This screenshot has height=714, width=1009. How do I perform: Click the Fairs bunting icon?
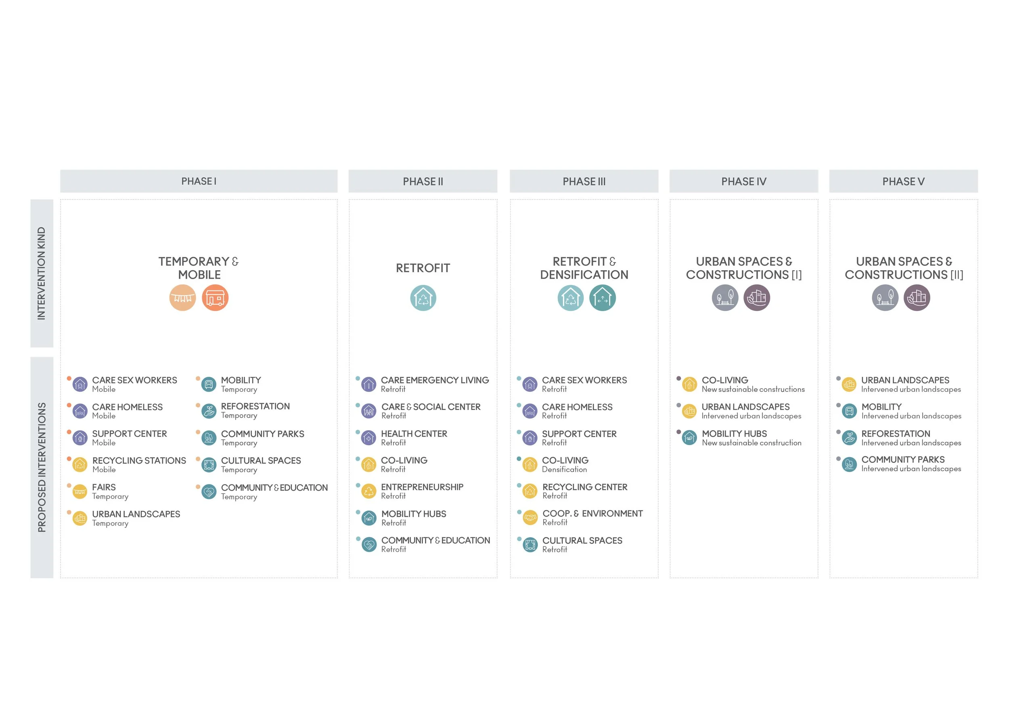pos(80,491)
